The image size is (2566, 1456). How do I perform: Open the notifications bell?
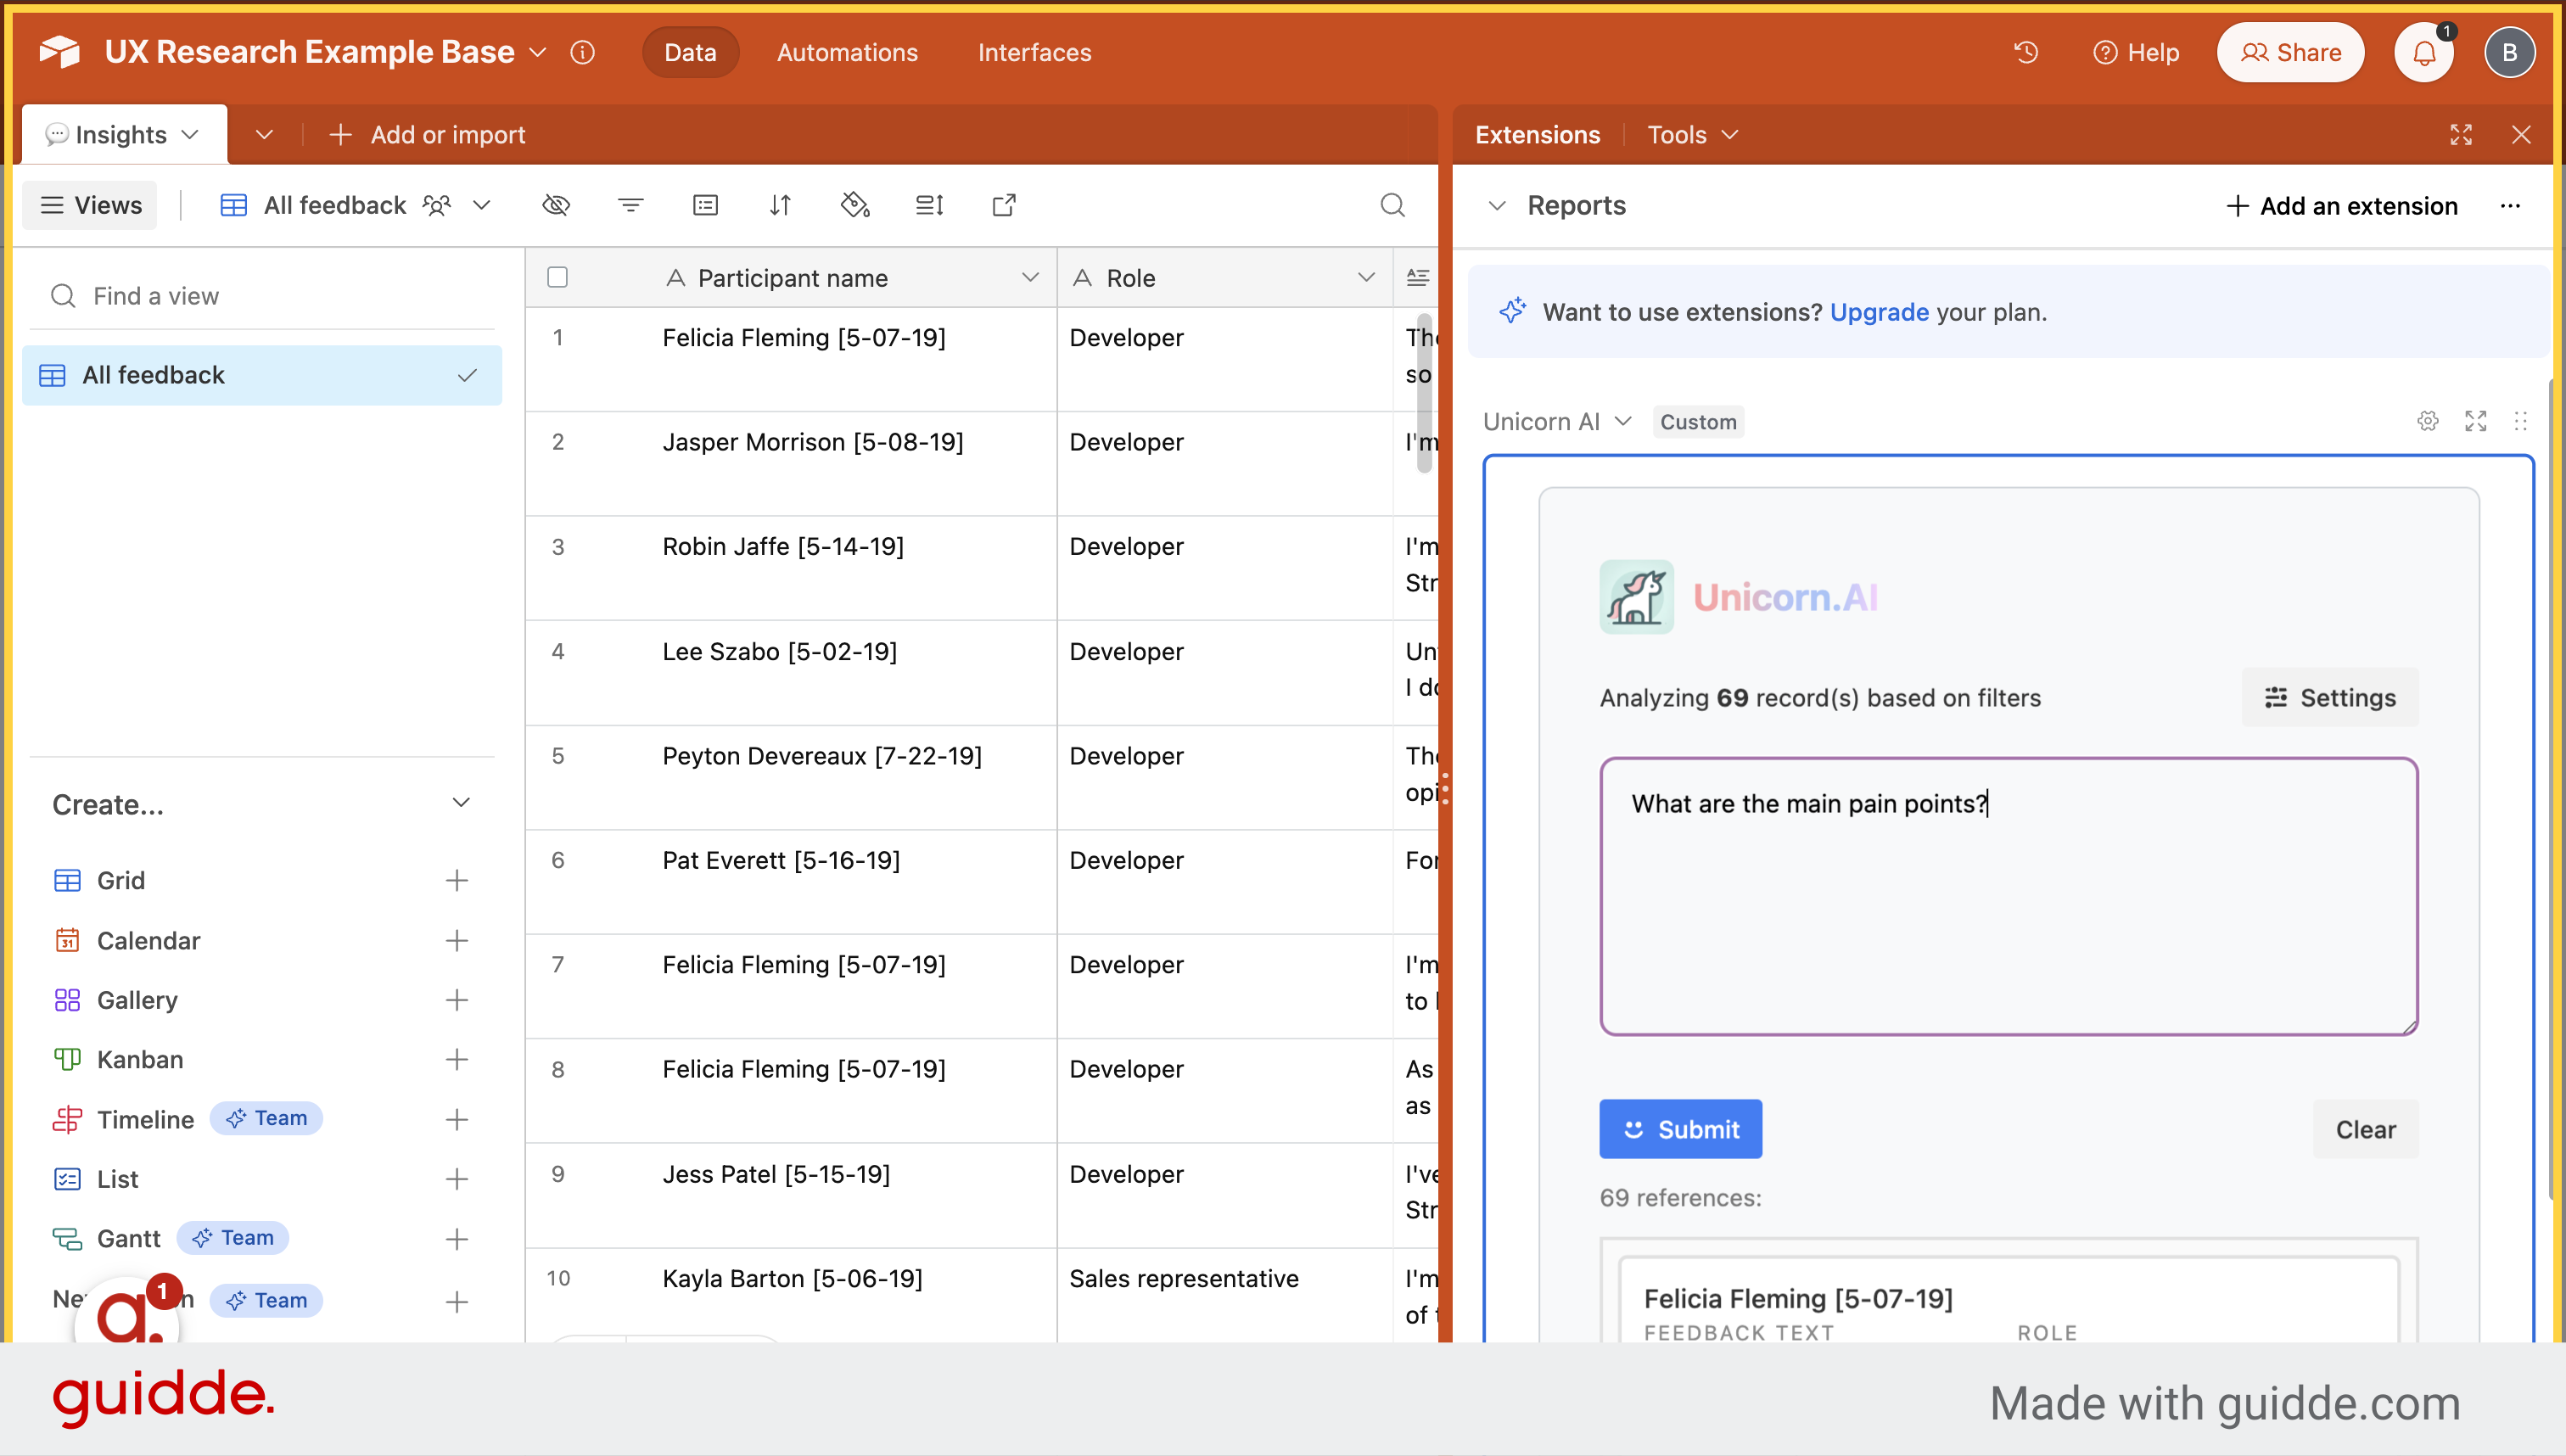click(2424, 52)
